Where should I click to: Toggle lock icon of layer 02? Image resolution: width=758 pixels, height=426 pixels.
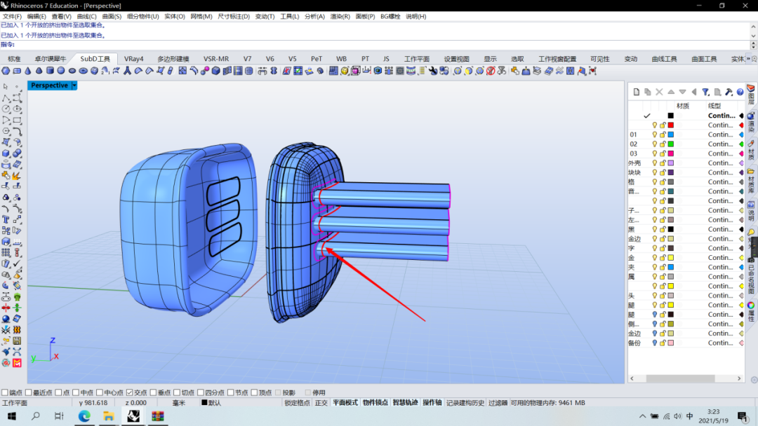pos(663,144)
